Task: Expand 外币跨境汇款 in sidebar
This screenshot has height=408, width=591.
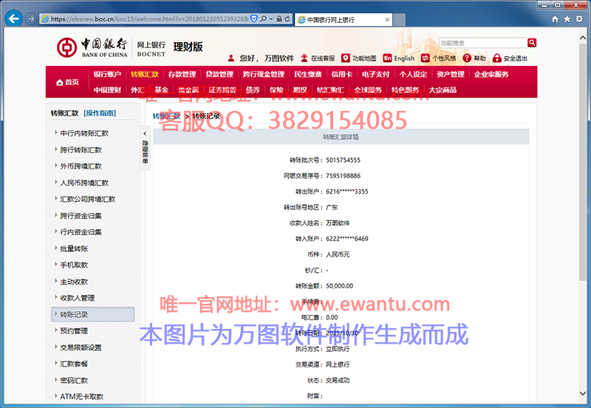Action: click(x=81, y=166)
